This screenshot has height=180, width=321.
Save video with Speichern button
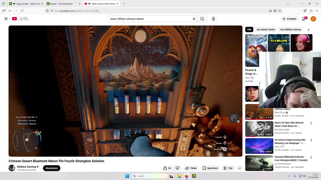(210, 168)
